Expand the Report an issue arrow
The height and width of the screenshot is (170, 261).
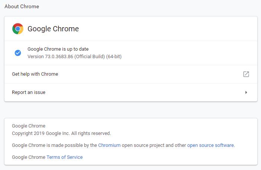(x=246, y=92)
